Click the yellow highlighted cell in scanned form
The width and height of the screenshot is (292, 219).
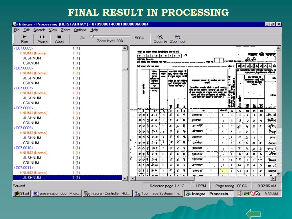[223, 171]
